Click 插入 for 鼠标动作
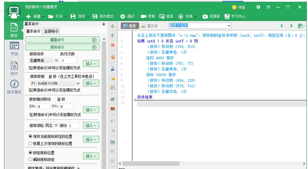 pos(91,64)
